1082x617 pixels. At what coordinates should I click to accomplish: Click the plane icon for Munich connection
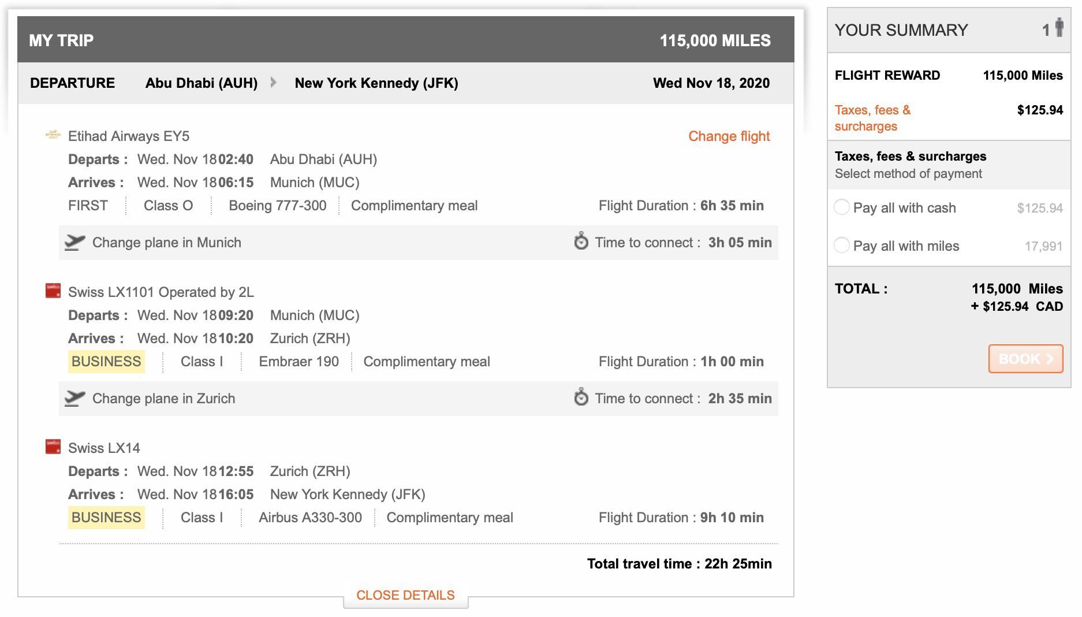(x=74, y=242)
